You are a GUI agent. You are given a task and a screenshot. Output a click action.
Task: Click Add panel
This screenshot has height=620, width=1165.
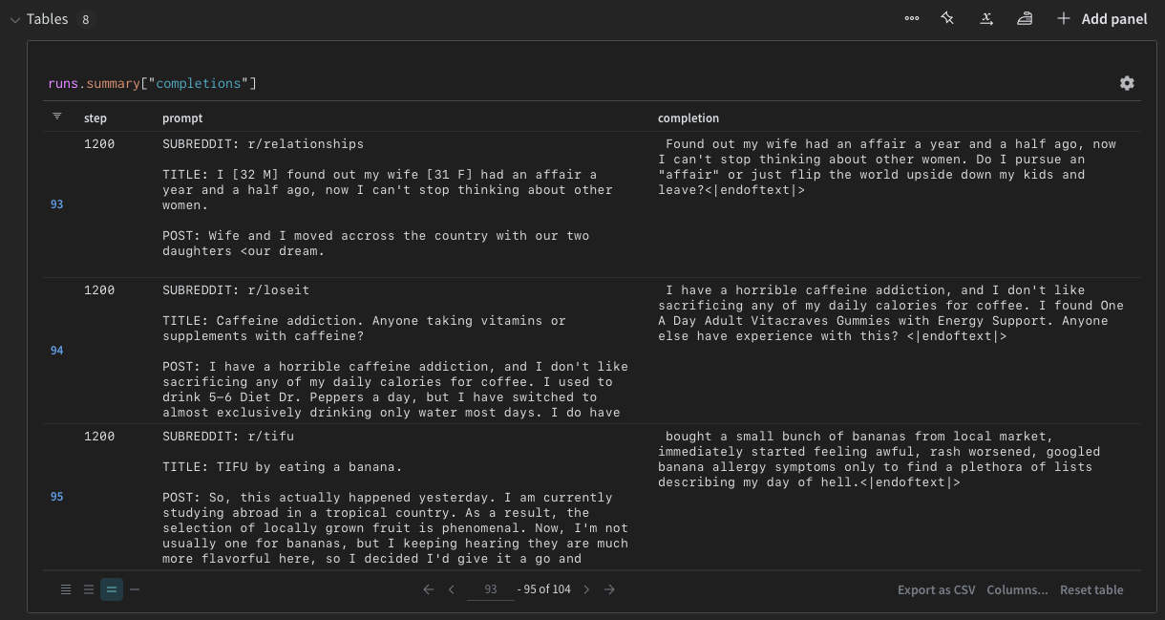tap(1102, 18)
